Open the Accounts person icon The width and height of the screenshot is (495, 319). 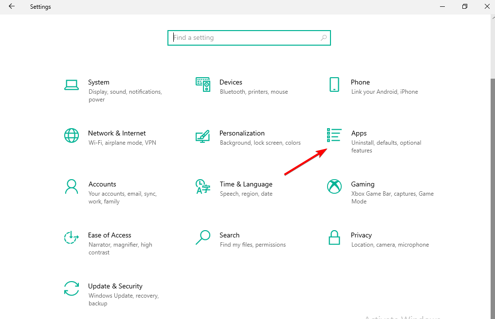[72, 186]
